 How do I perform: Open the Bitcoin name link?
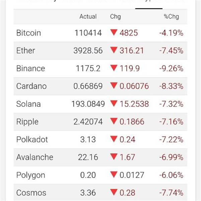coord(28,33)
